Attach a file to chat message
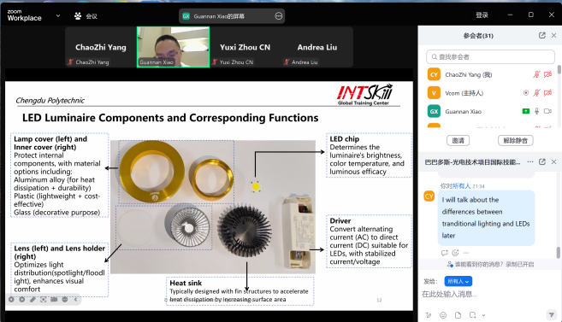 458,315
